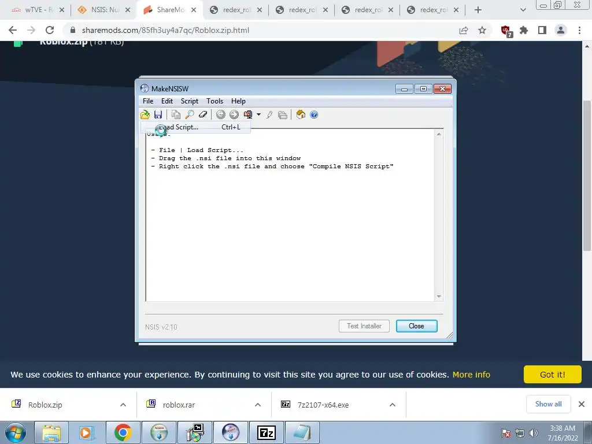Click the Test Installer button
This screenshot has width=592, height=444.
point(364,326)
